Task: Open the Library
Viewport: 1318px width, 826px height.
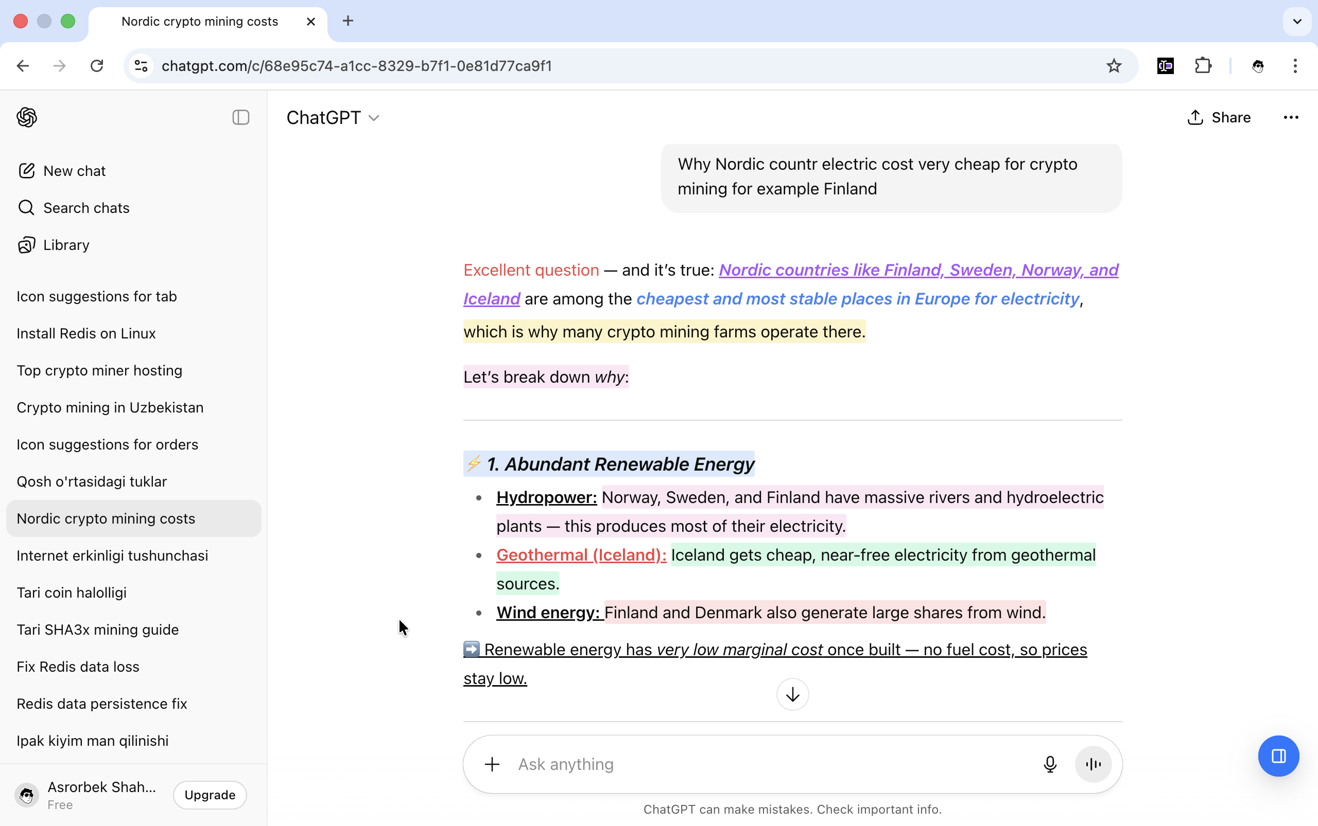Action: (65, 244)
